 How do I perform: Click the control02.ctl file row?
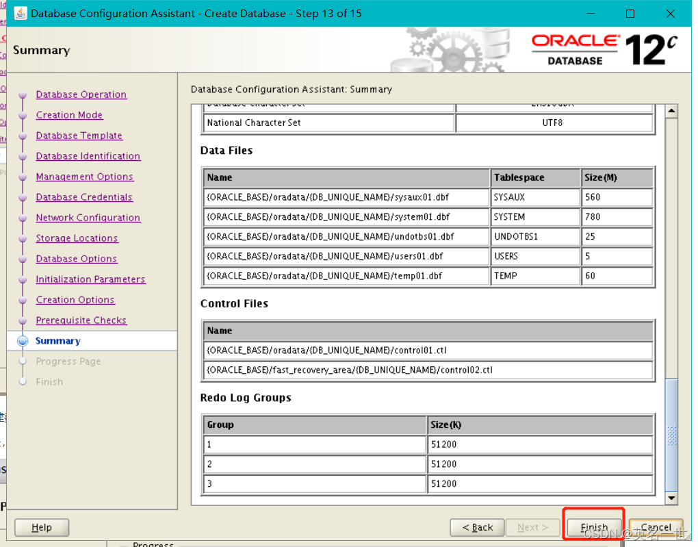point(428,370)
